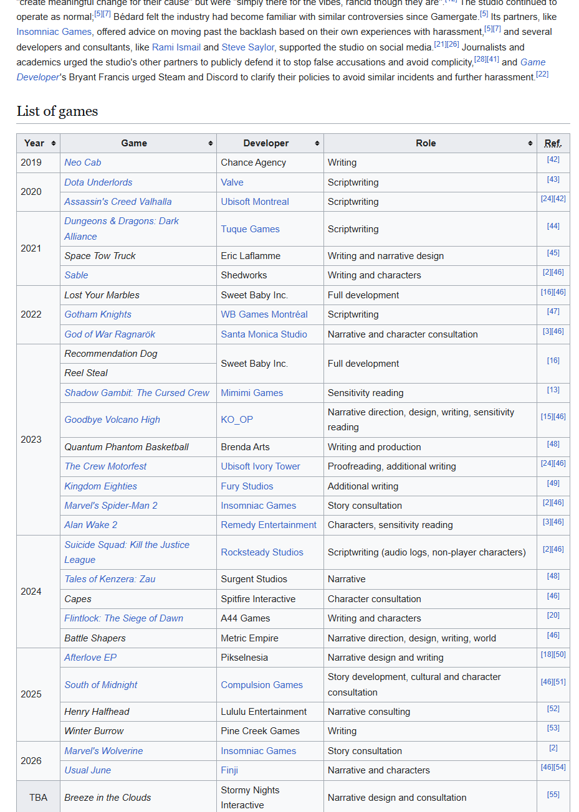
Task: Select 'Quantum Phantom Basketball' cell
Action: pyautogui.click(x=138, y=447)
